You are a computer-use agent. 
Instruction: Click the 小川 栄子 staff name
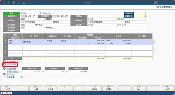[121, 25]
